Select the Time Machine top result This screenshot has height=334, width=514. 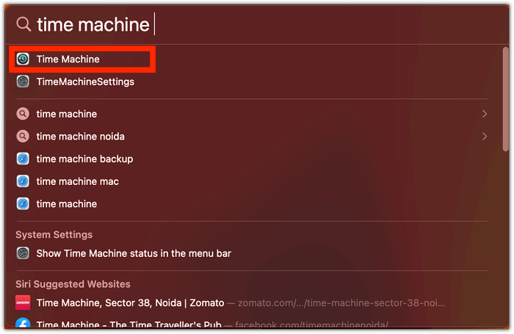(68, 59)
